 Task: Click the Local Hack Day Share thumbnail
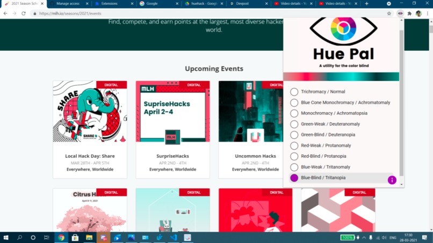[x=90, y=112]
